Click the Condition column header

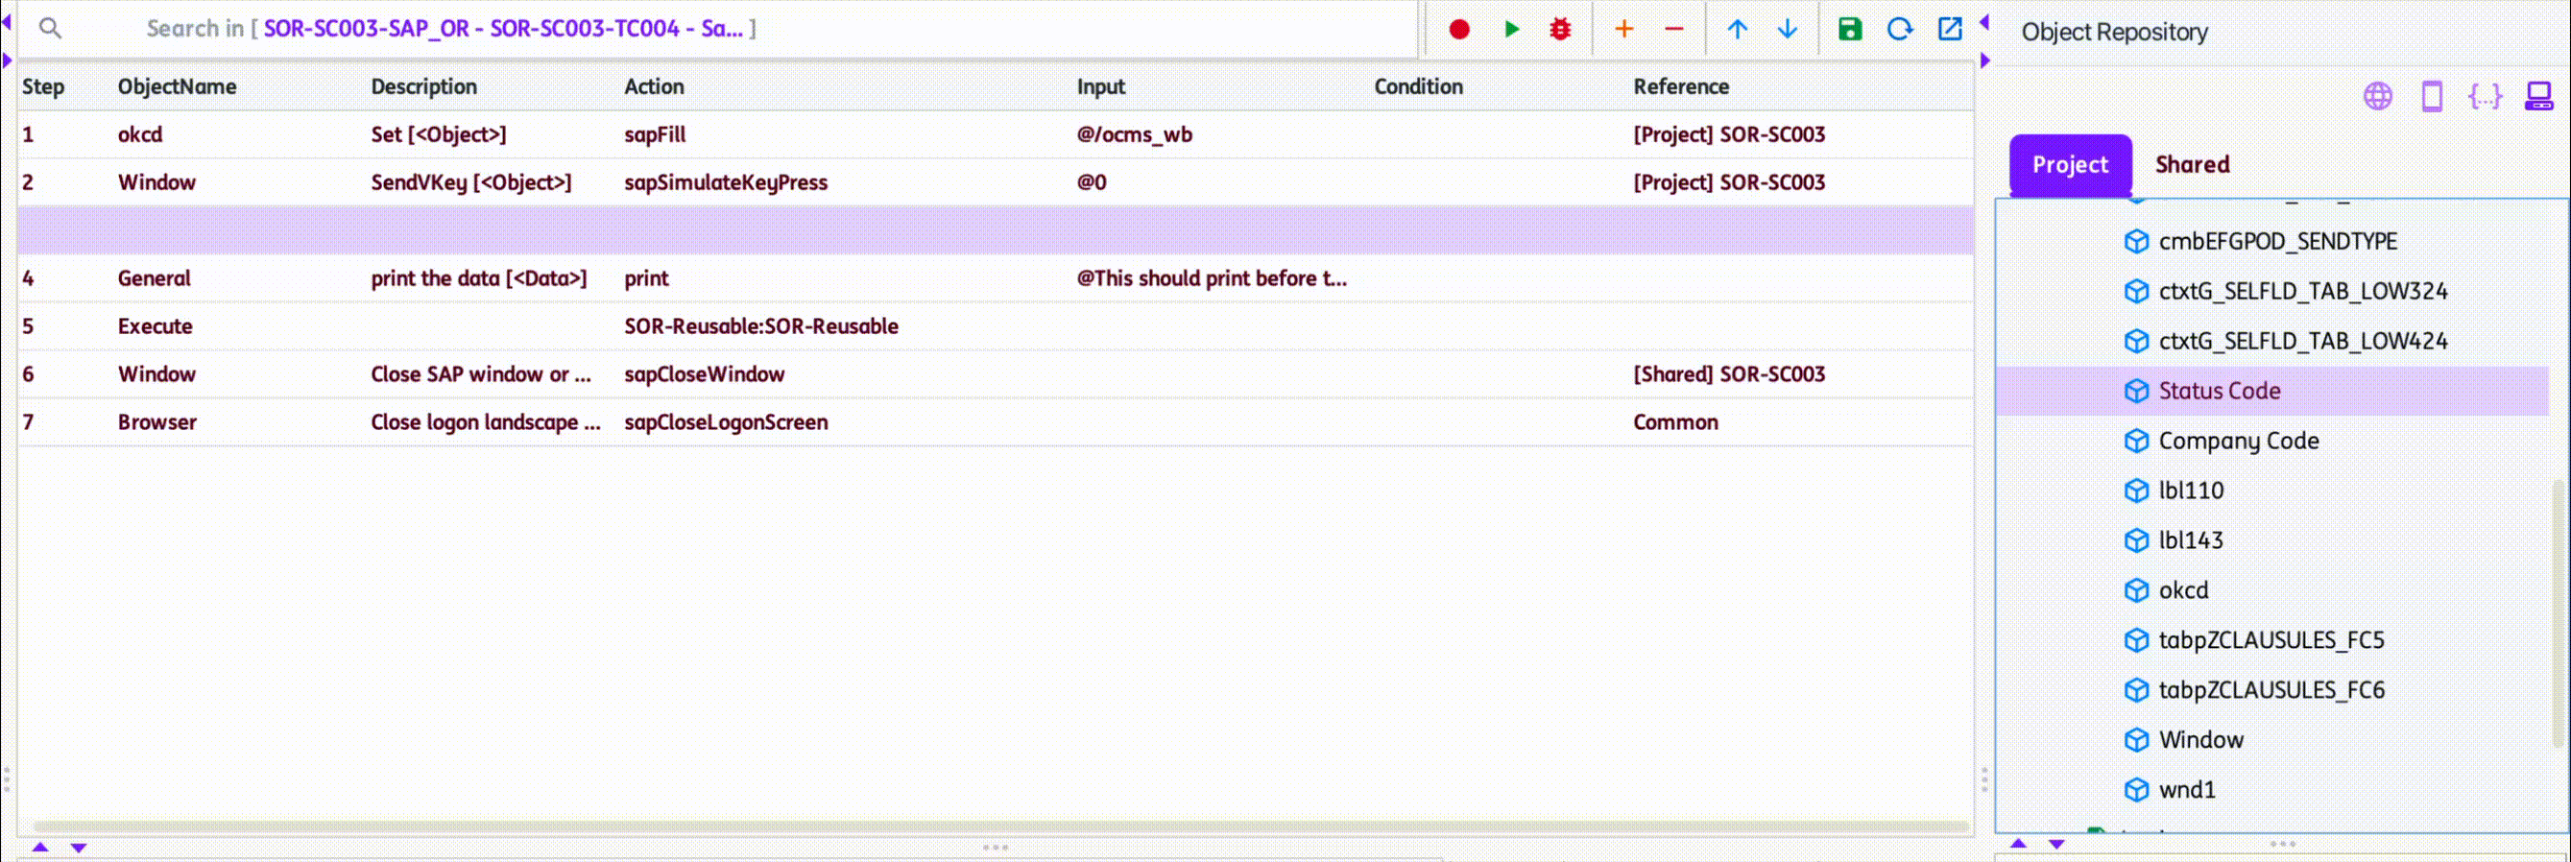click(x=1418, y=86)
